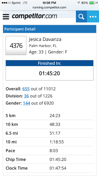Screen dimensions: 99x177
Task: Open the Gender rank 144 link
Action: (x=26, y=103)
